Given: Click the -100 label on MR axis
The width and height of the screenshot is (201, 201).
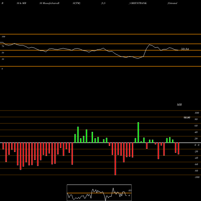Looking at the screenshot, I should point(197,177).
